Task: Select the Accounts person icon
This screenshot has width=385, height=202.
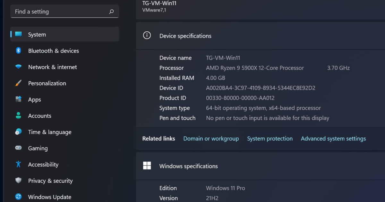Action: click(x=19, y=115)
